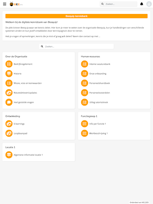Open the hamburger menu

coord(5,4)
